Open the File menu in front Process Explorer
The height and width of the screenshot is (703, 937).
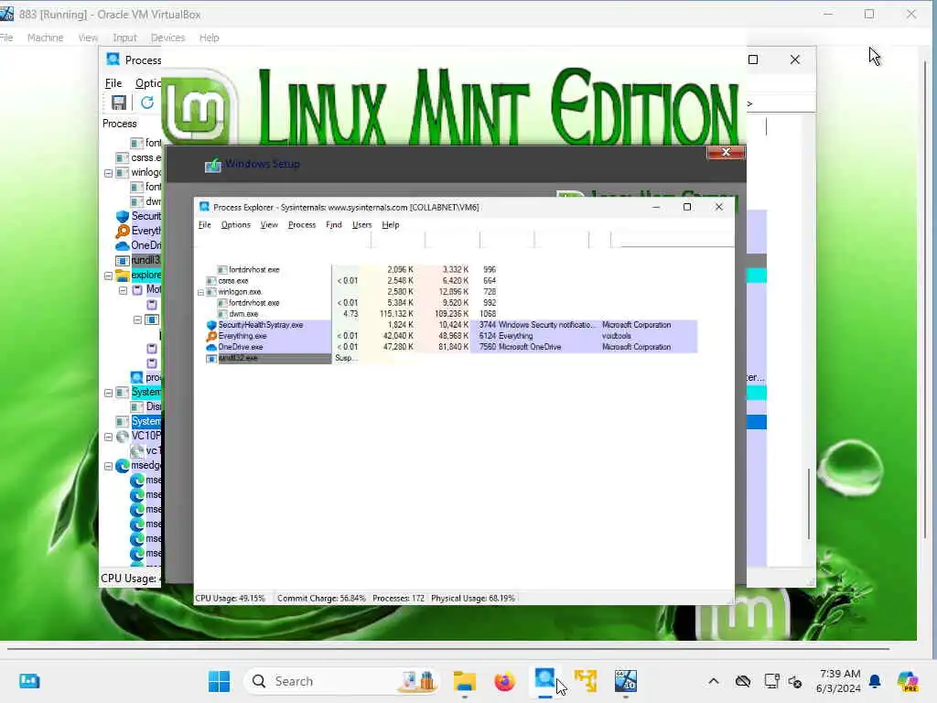204,225
